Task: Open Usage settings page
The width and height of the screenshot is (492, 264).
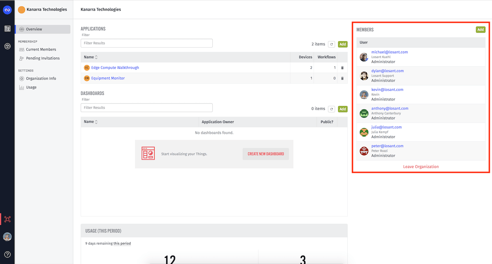Action: (x=28, y=87)
